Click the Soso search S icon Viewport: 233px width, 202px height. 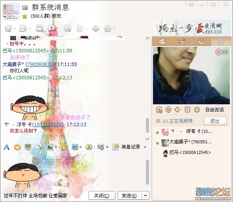point(89,147)
